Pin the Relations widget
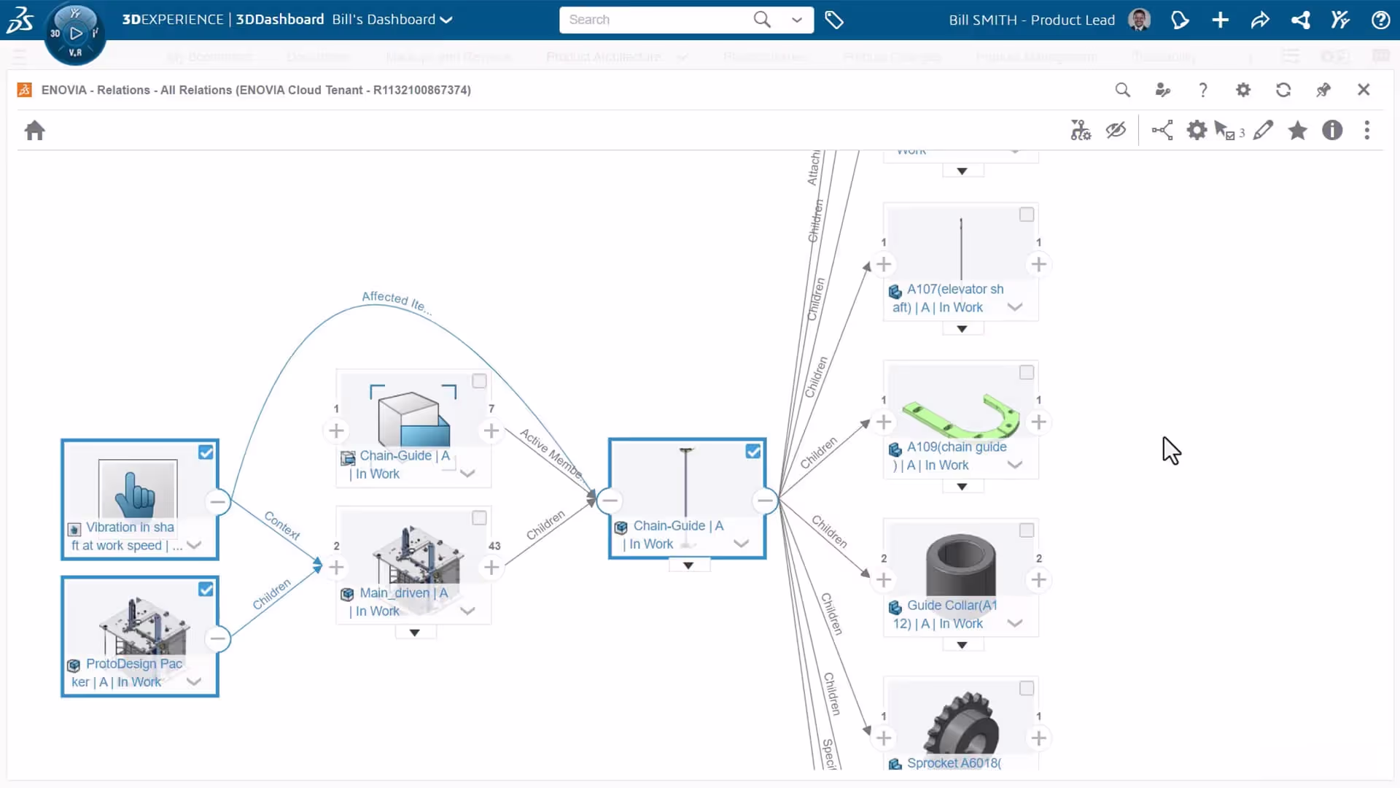Screen dimensions: 1400x788 coord(1323,90)
